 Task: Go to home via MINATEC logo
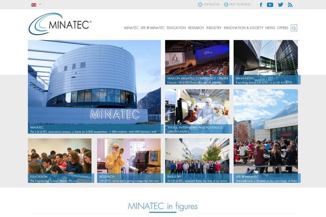pos(60,24)
